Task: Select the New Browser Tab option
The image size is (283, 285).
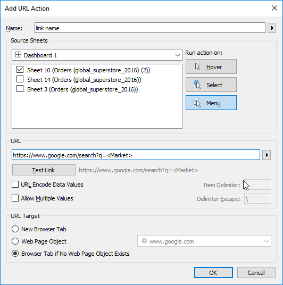Action: tap(15, 229)
